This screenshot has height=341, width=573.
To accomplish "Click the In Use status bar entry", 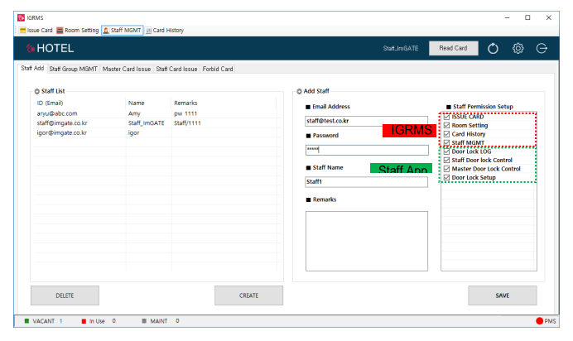I will 99,321.
